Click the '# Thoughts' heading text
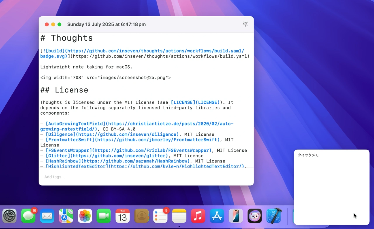Screen dimensions: 374x229 67,38
